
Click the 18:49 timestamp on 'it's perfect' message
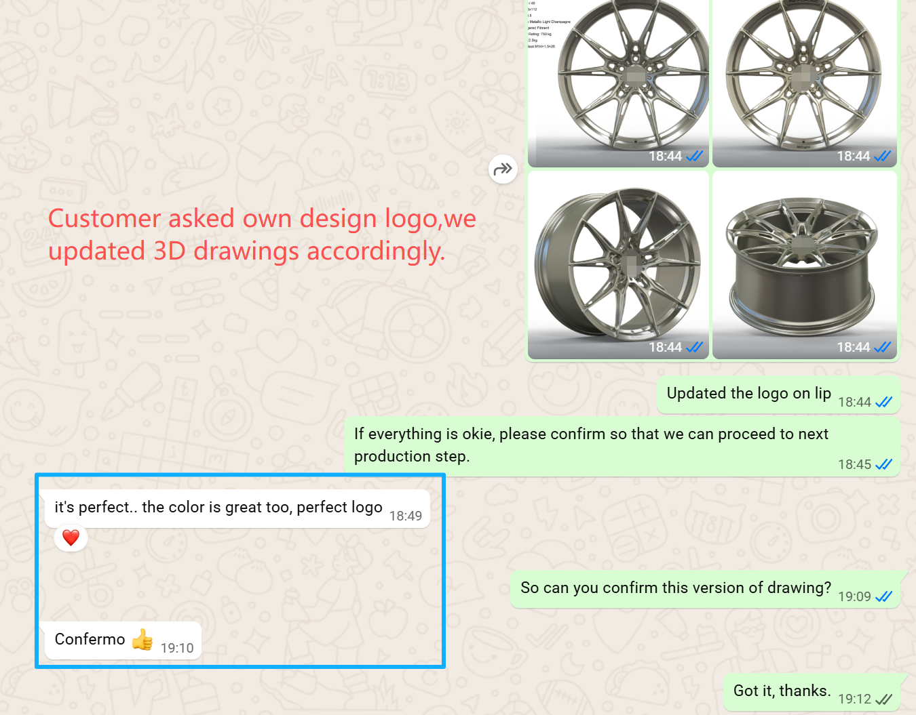pyautogui.click(x=406, y=516)
